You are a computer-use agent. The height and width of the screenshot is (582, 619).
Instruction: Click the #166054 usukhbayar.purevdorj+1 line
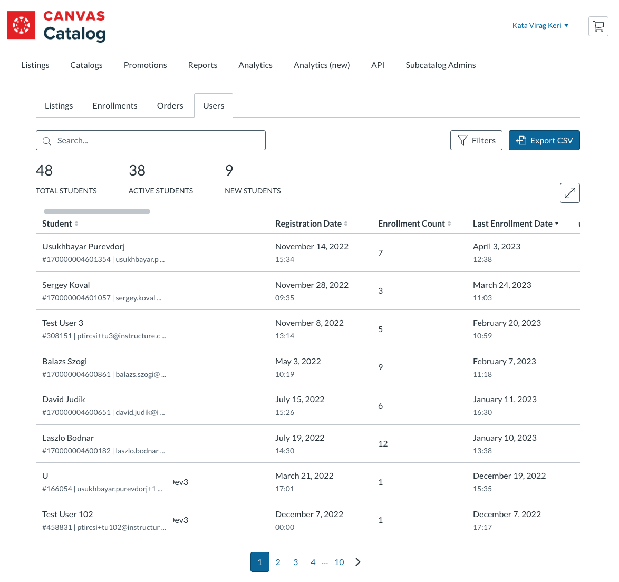(102, 489)
